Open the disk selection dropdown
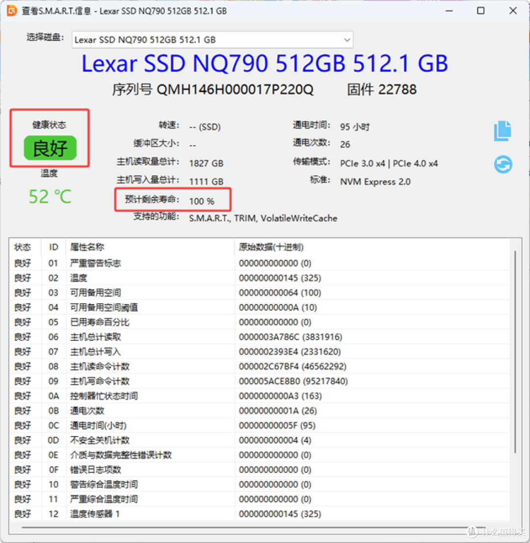Viewport: 530px width, 543px height. 212,40
